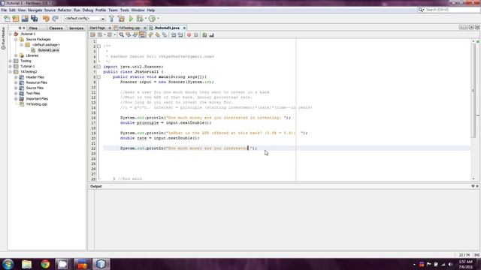
Task: Collapse the Source Packages node
Action: (16, 40)
